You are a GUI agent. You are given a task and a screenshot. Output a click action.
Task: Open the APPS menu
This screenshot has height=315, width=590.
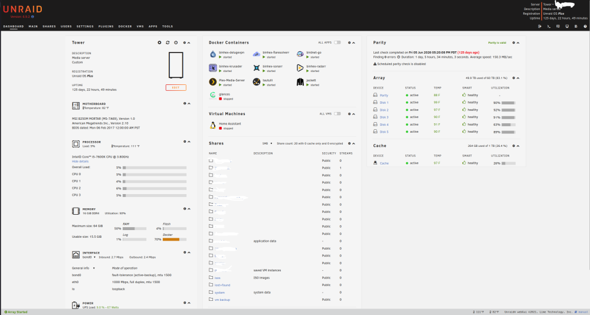click(153, 27)
